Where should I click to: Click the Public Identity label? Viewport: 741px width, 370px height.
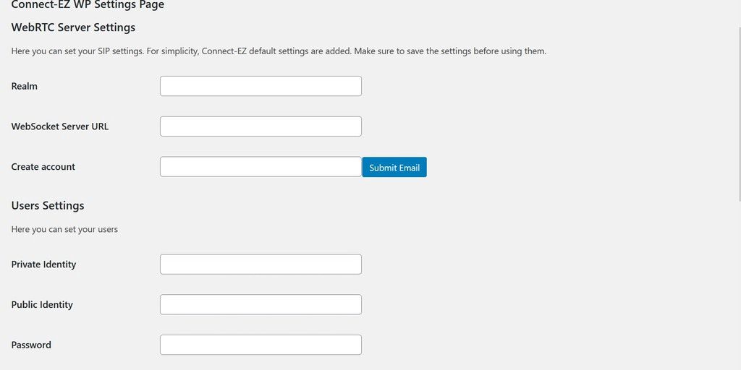[x=42, y=305]
